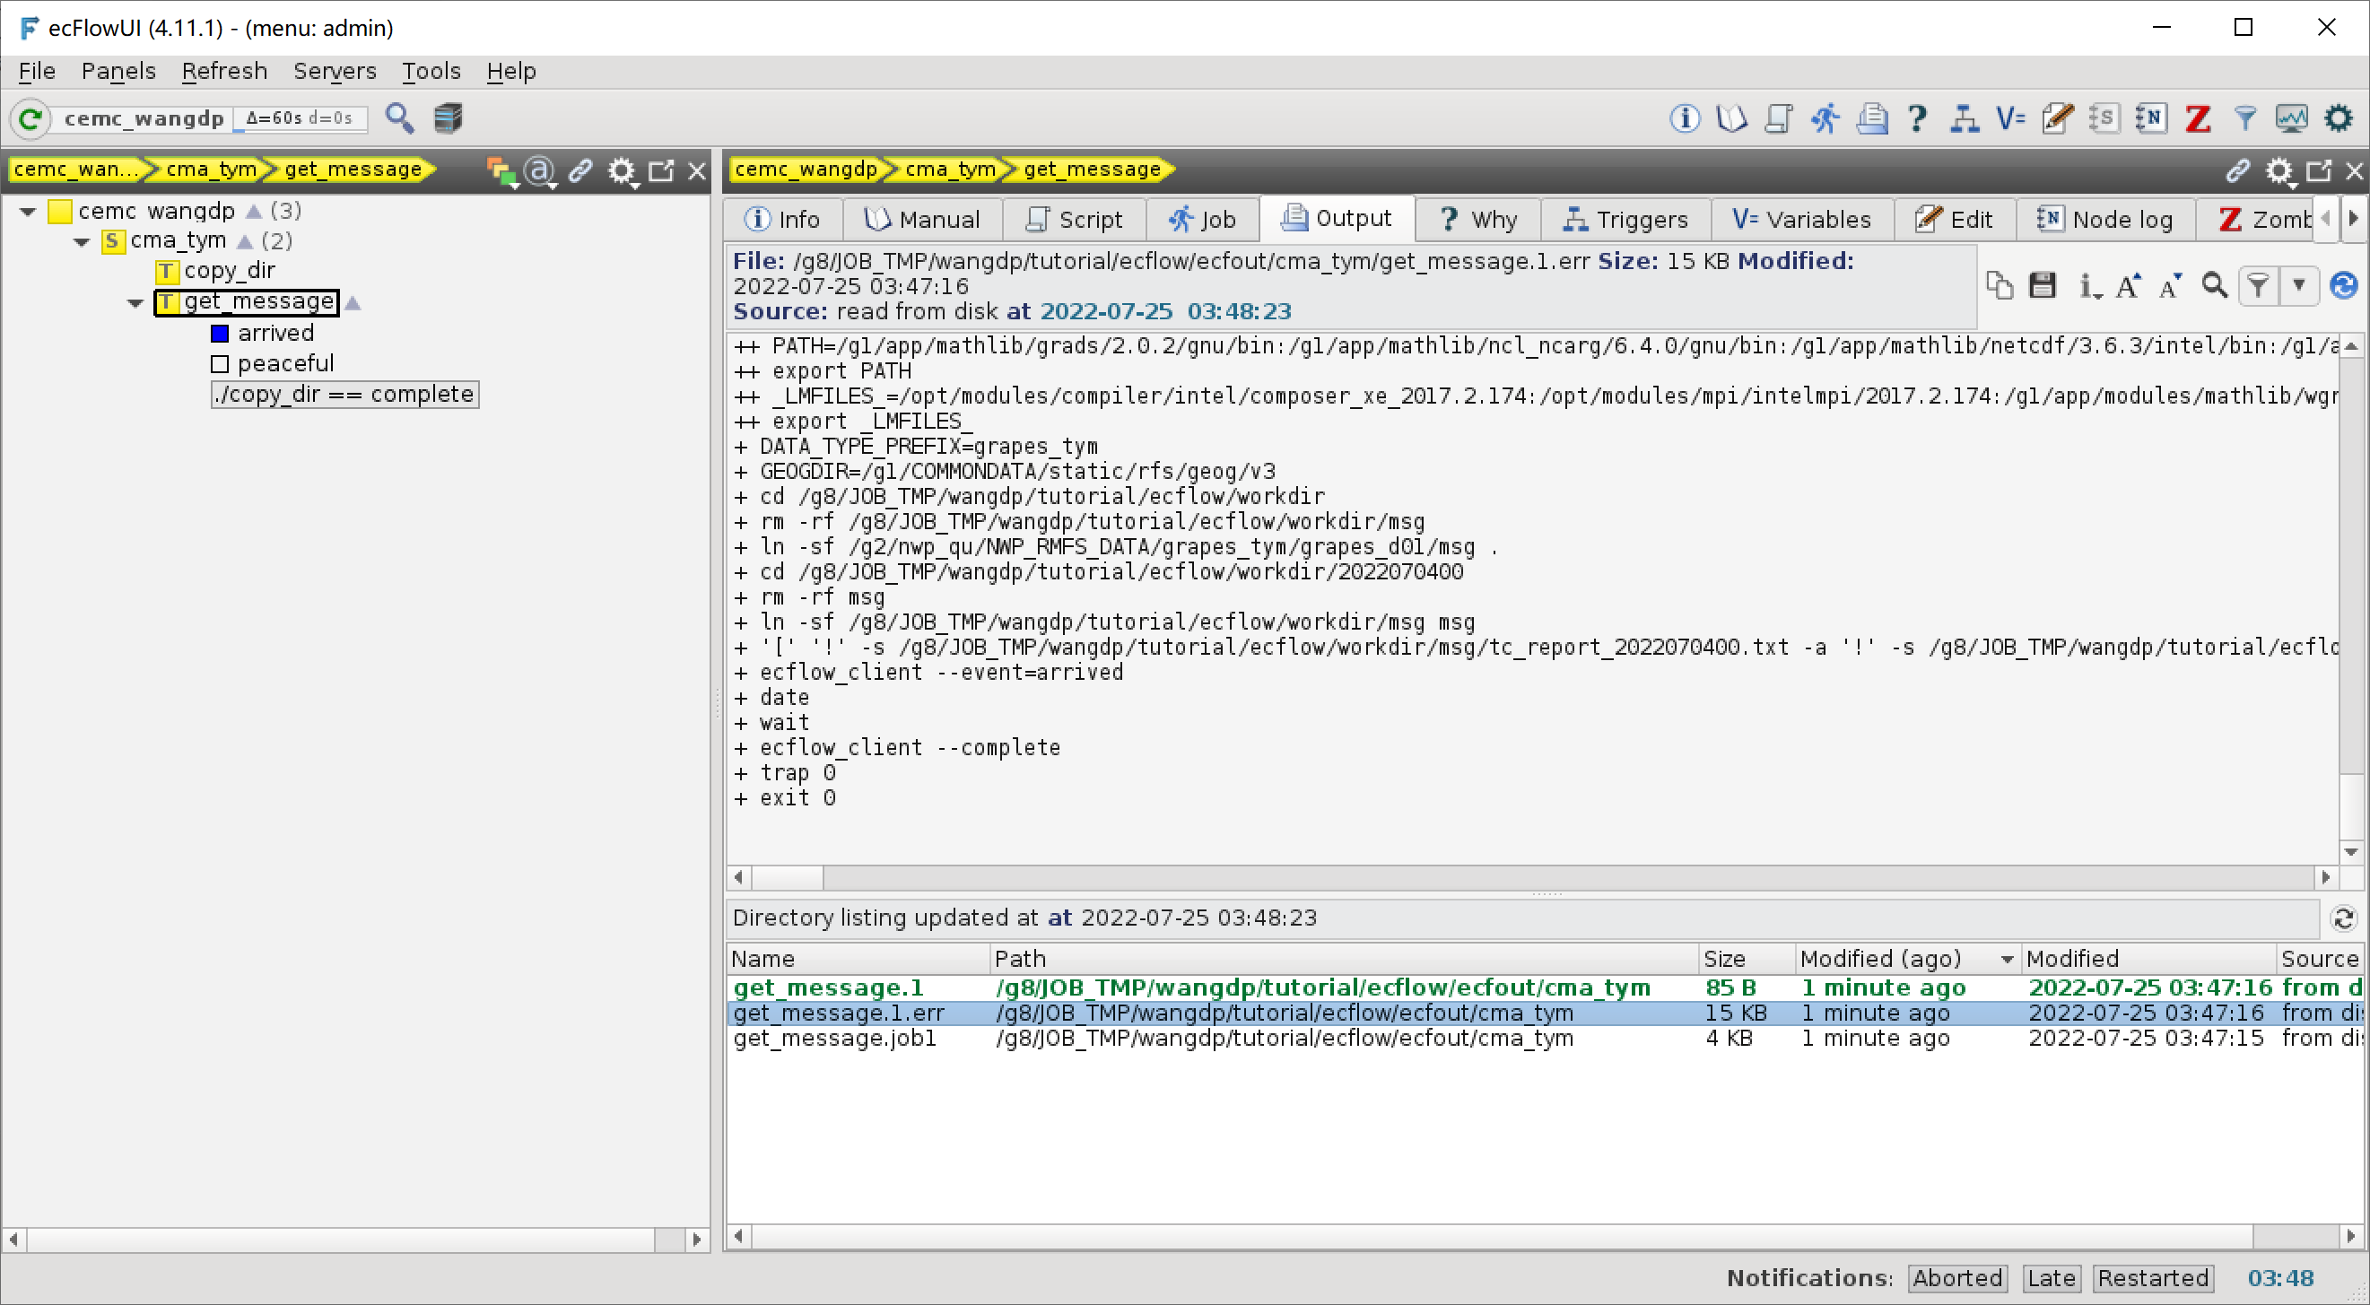Search within the output text
This screenshot has height=1305, width=2370.
pos(2215,286)
